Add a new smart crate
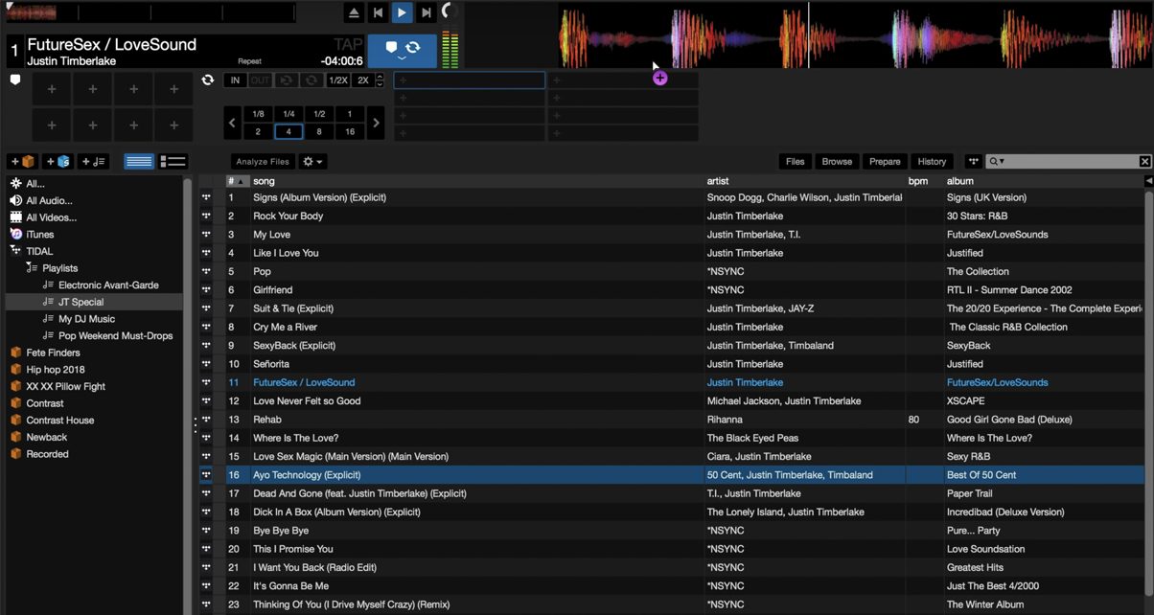1154x615 pixels. click(58, 162)
